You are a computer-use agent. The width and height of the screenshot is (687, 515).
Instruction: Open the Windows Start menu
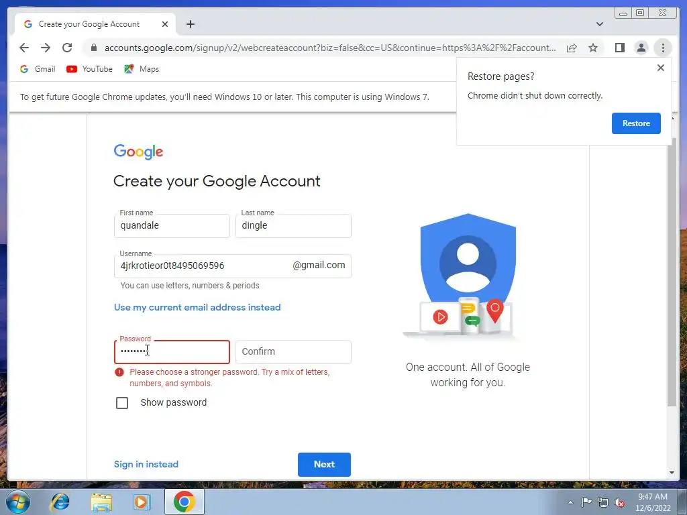coord(18,502)
